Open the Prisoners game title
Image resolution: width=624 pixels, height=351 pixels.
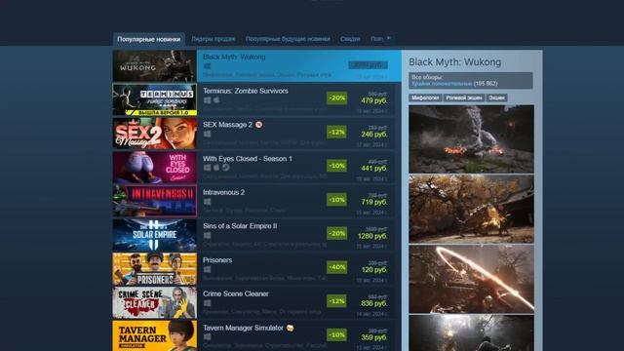[x=217, y=260]
